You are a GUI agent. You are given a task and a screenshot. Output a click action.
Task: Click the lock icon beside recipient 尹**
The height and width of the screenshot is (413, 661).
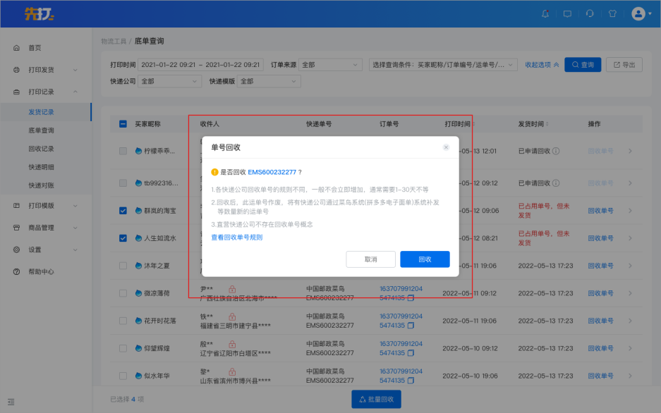pyautogui.click(x=231, y=289)
